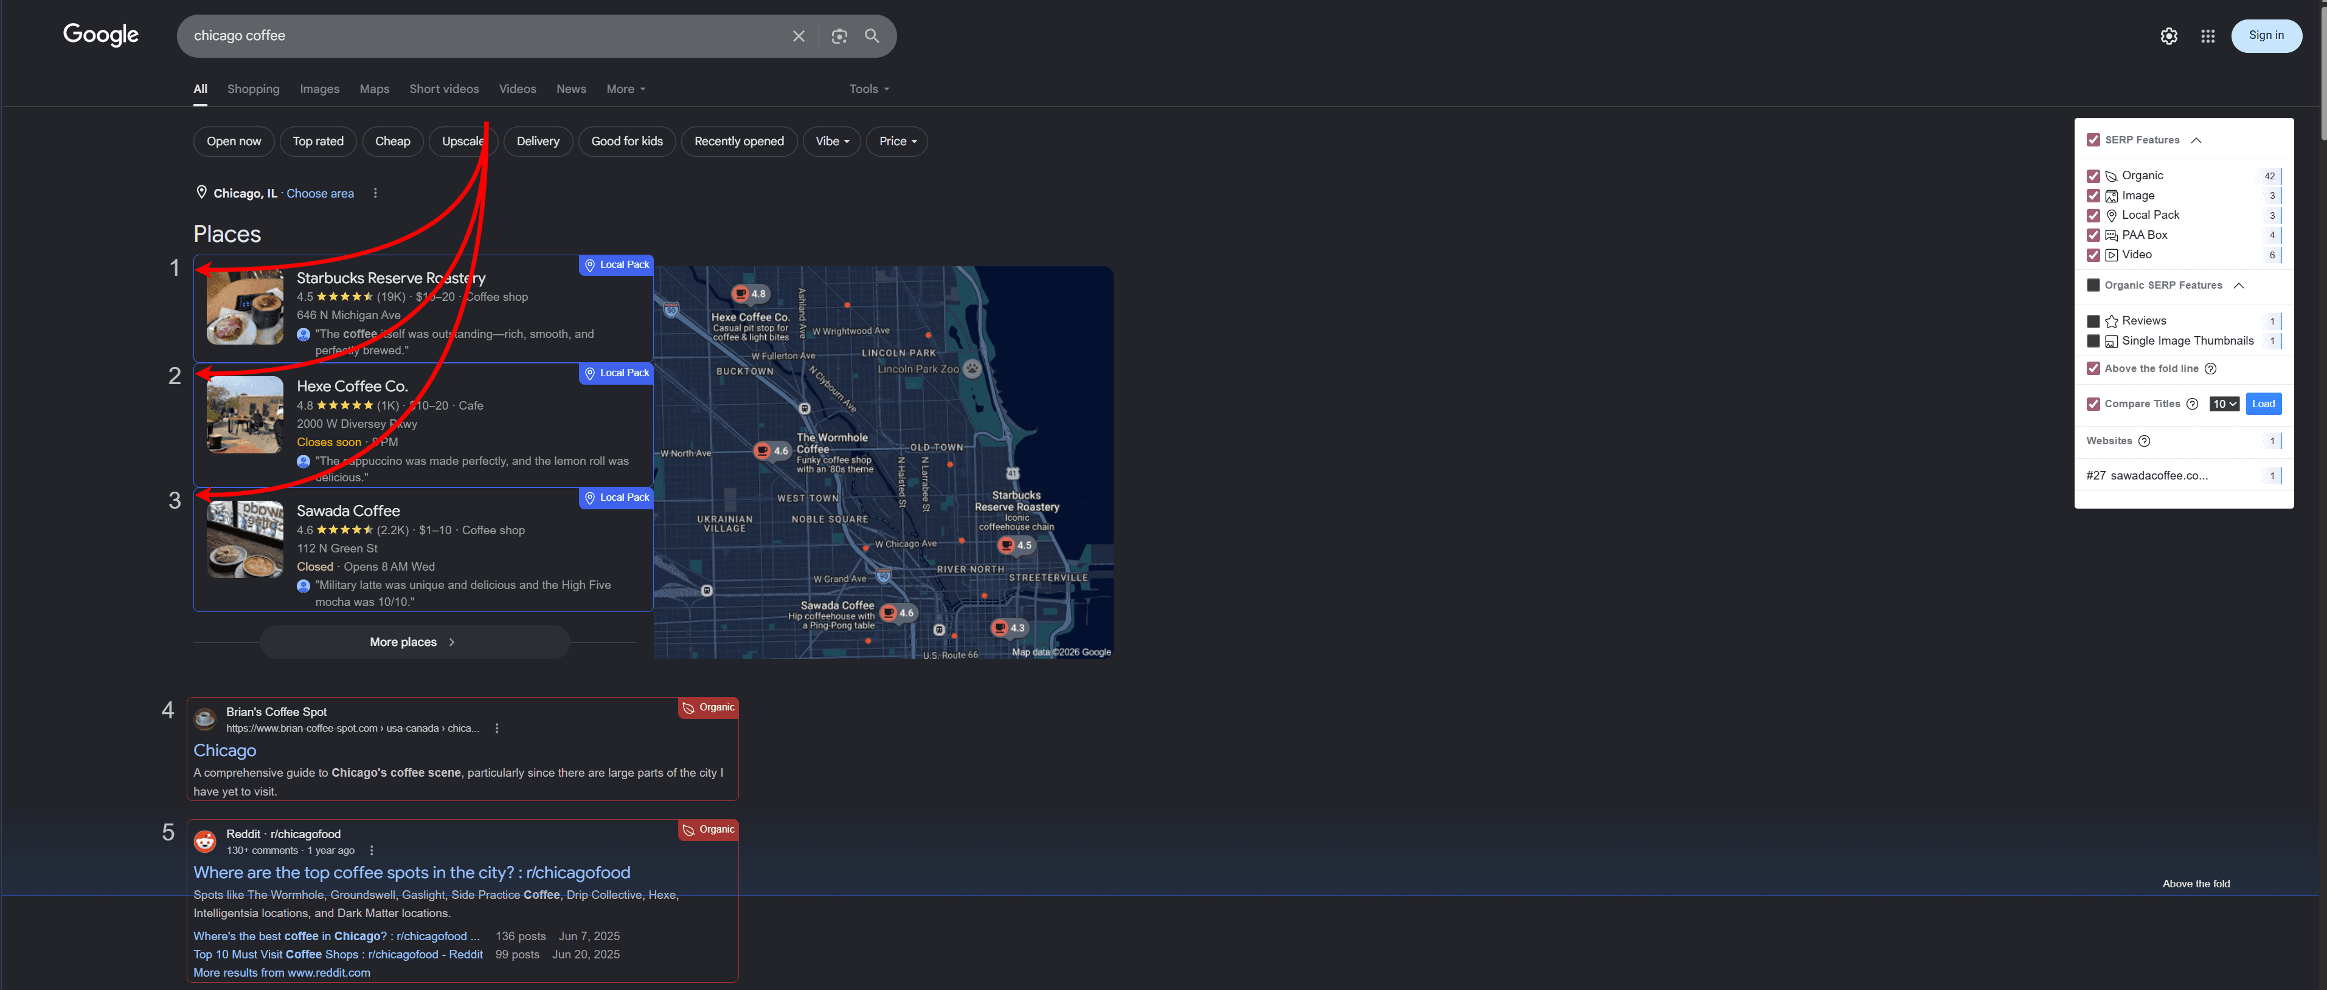Click the Sign in button
The width and height of the screenshot is (2327, 990).
[2266, 36]
